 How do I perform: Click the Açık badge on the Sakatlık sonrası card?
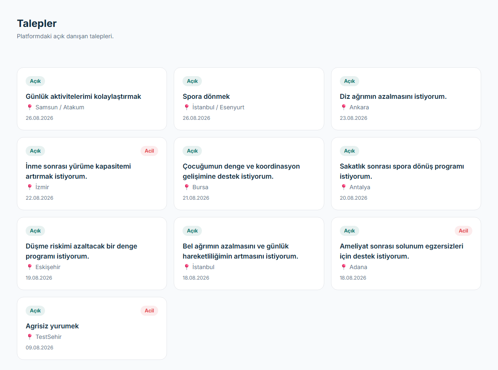point(350,151)
